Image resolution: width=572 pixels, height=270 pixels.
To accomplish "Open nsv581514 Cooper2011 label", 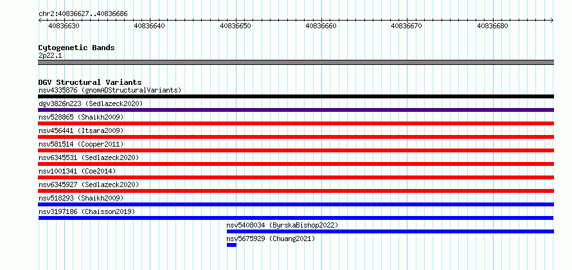I will 81,144.
